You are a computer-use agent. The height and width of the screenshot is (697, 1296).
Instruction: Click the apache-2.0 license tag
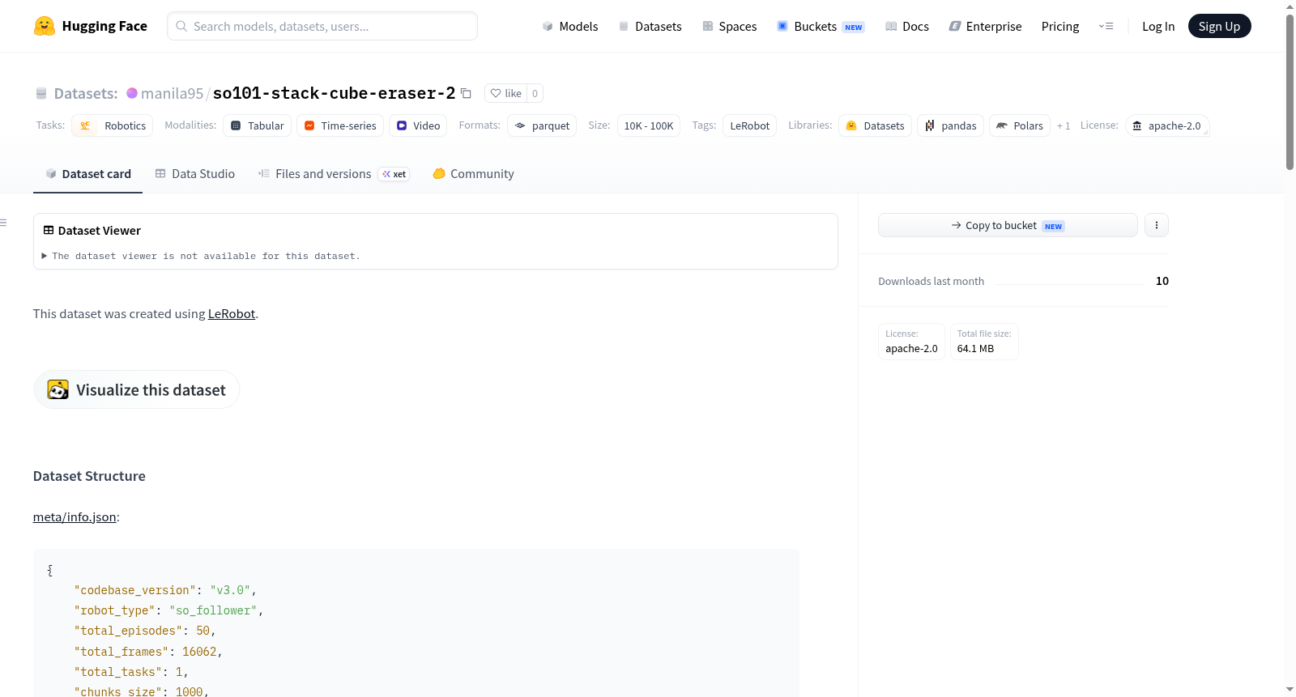(x=1167, y=125)
